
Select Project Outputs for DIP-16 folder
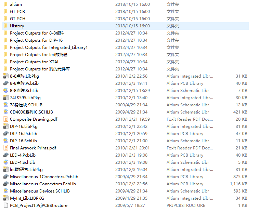[36, 40]
